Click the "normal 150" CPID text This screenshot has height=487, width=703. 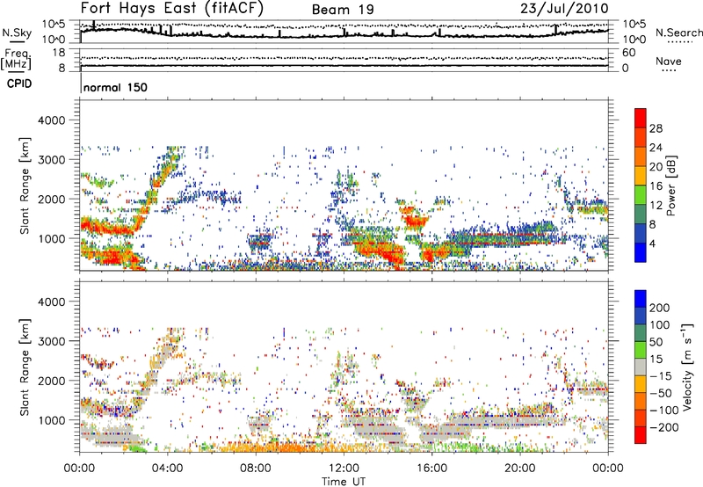click(115, 87)
